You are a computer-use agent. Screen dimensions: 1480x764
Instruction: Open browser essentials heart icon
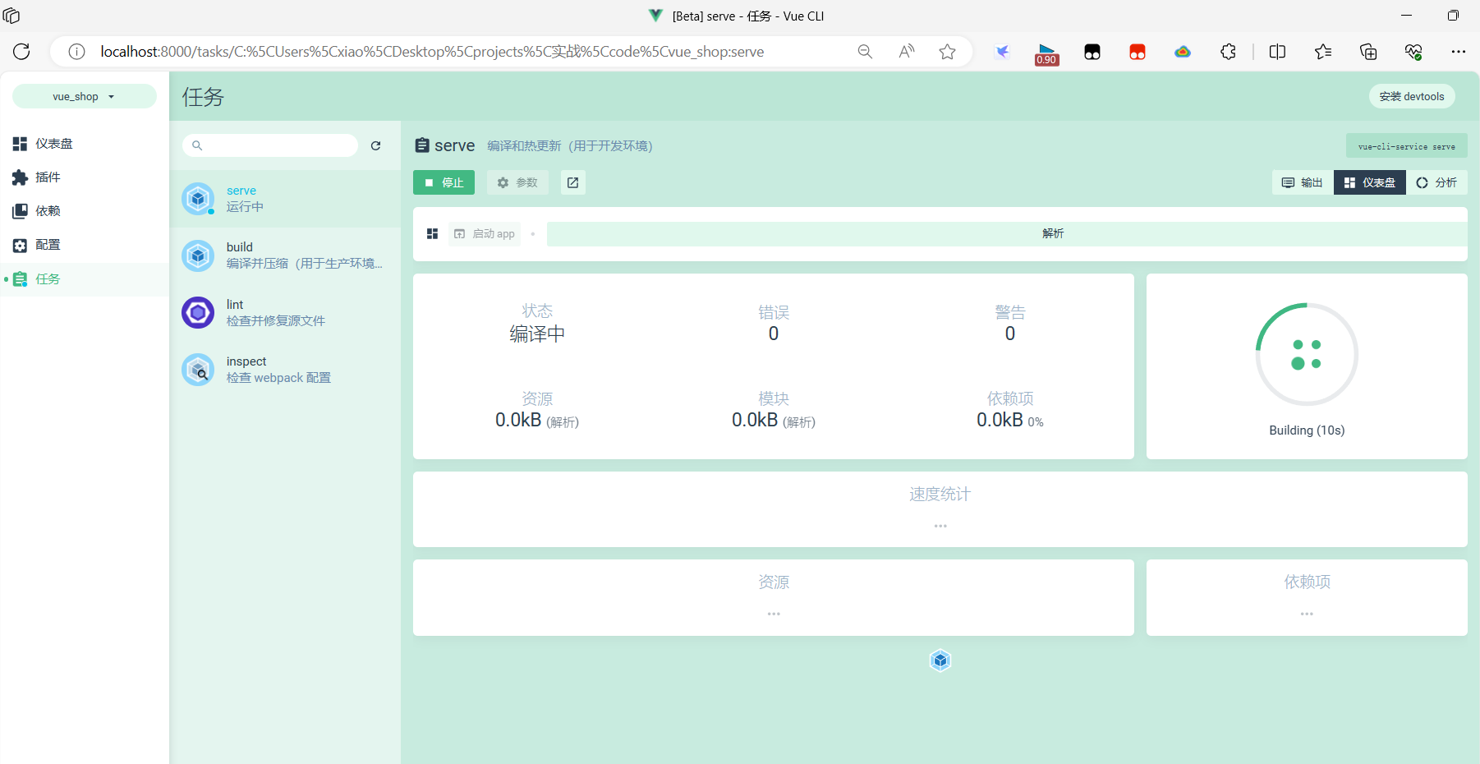click(x=1413, y=52)
